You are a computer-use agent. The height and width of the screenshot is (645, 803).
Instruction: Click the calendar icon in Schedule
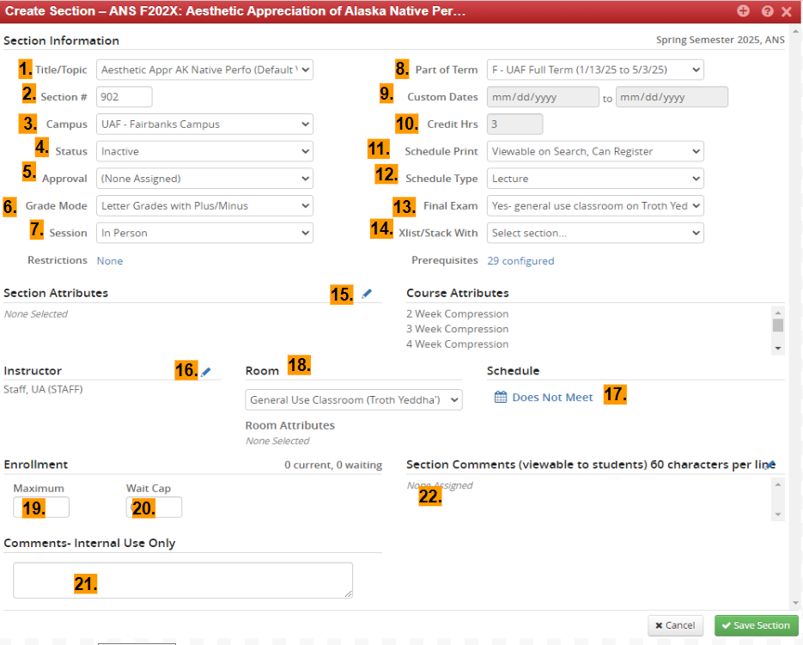pos(500,398)
